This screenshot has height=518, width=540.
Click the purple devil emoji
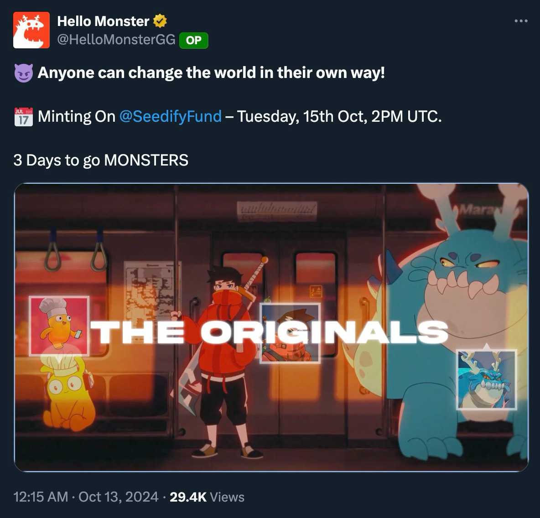[23, 73]
